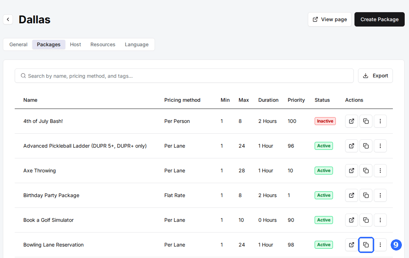The image size is (409, 258).
Task: Open more options for Book a Golf Simulator
Action: pyautogui.click(x=380, y=220)
